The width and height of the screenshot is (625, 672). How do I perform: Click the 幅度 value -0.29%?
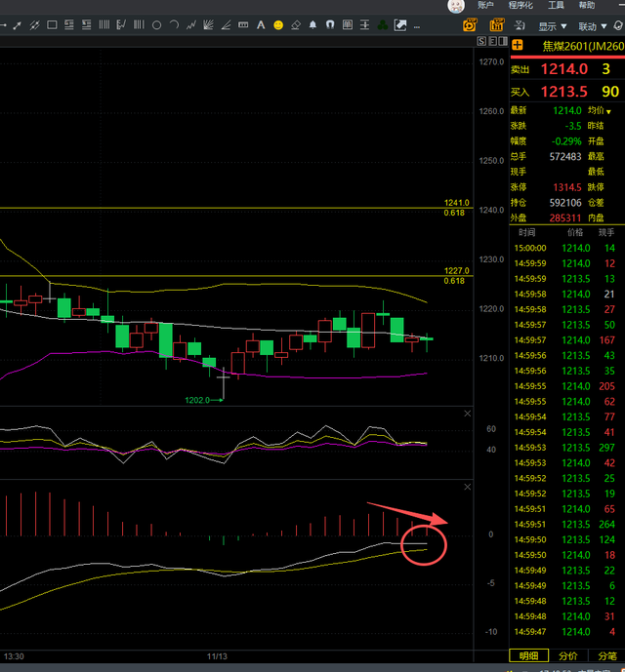(566, 141)
